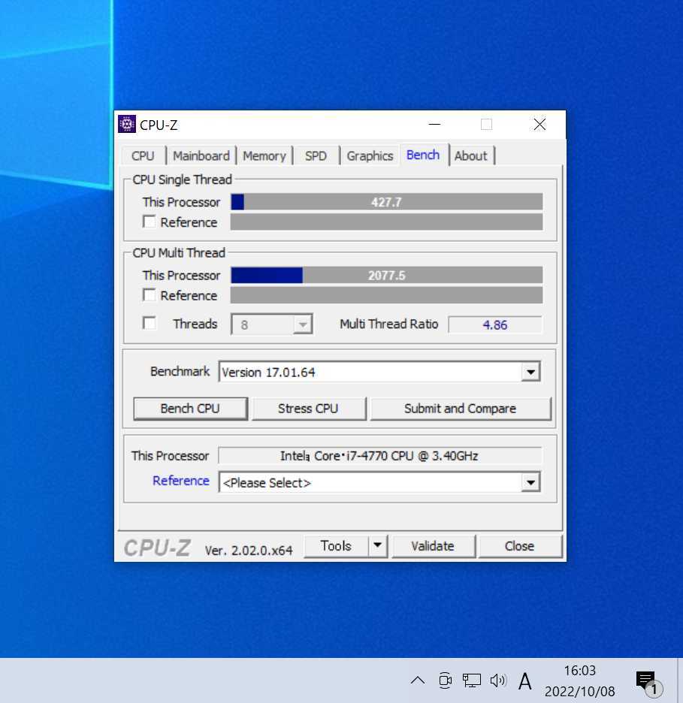Open the Mainboard tab
This screenshot has width=683, height=703.
(x=201, y=155)
